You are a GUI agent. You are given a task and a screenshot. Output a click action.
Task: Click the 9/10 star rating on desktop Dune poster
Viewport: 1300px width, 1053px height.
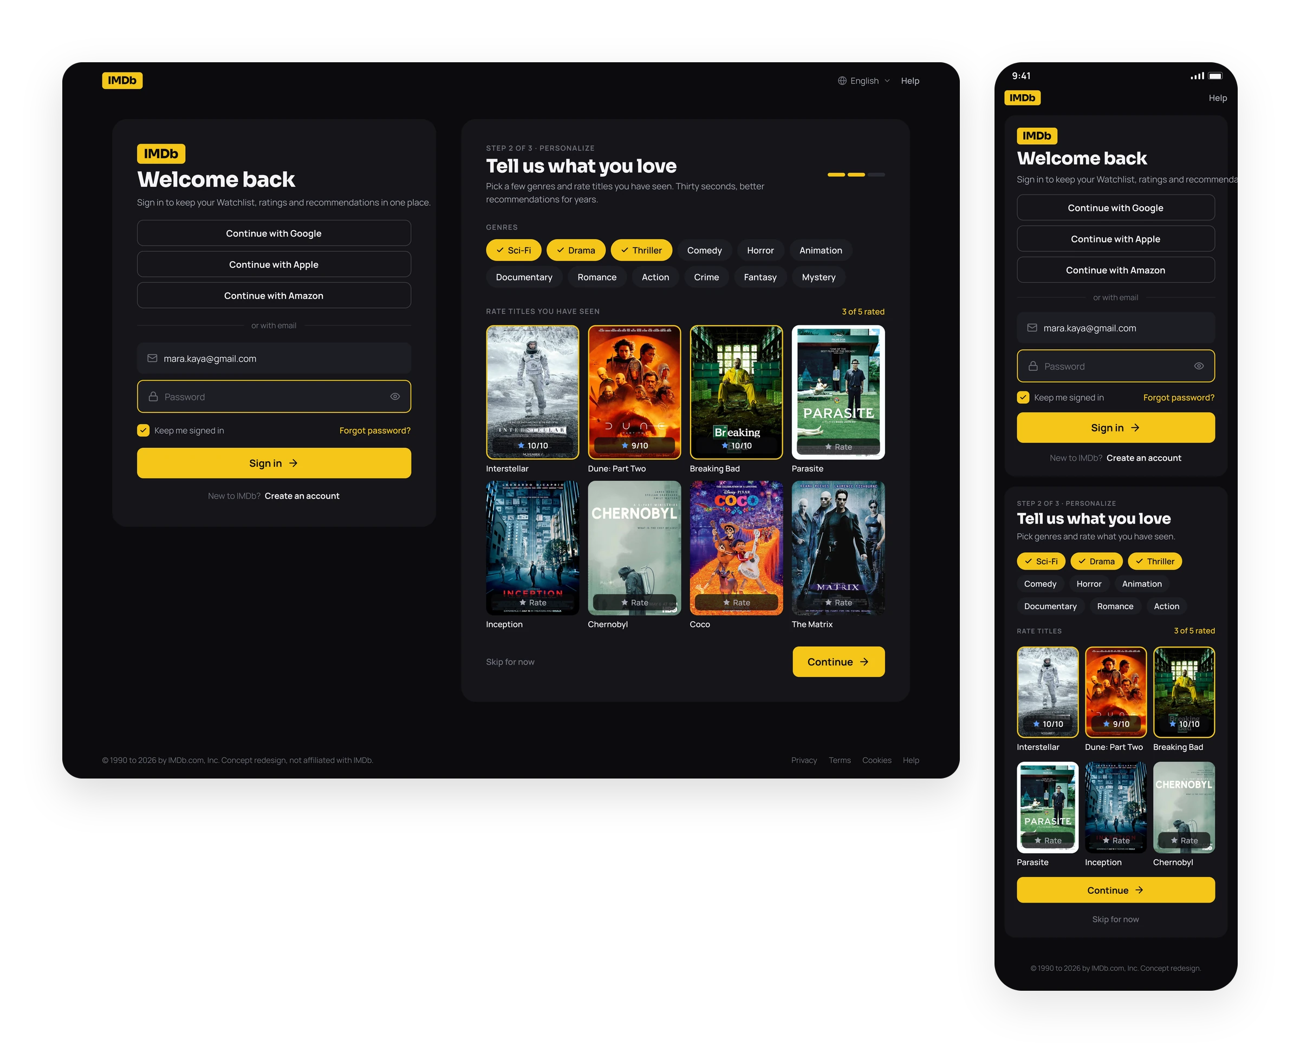634,445
